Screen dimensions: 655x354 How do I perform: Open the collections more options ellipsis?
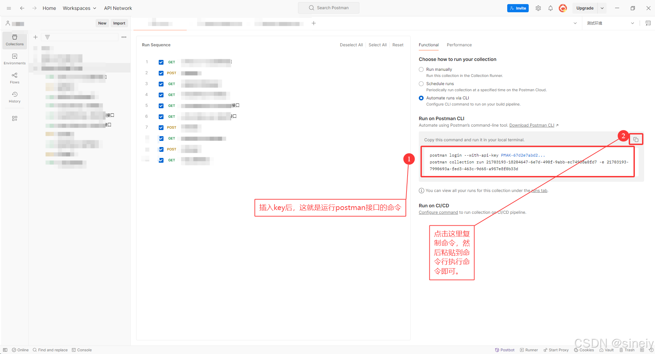124,37
